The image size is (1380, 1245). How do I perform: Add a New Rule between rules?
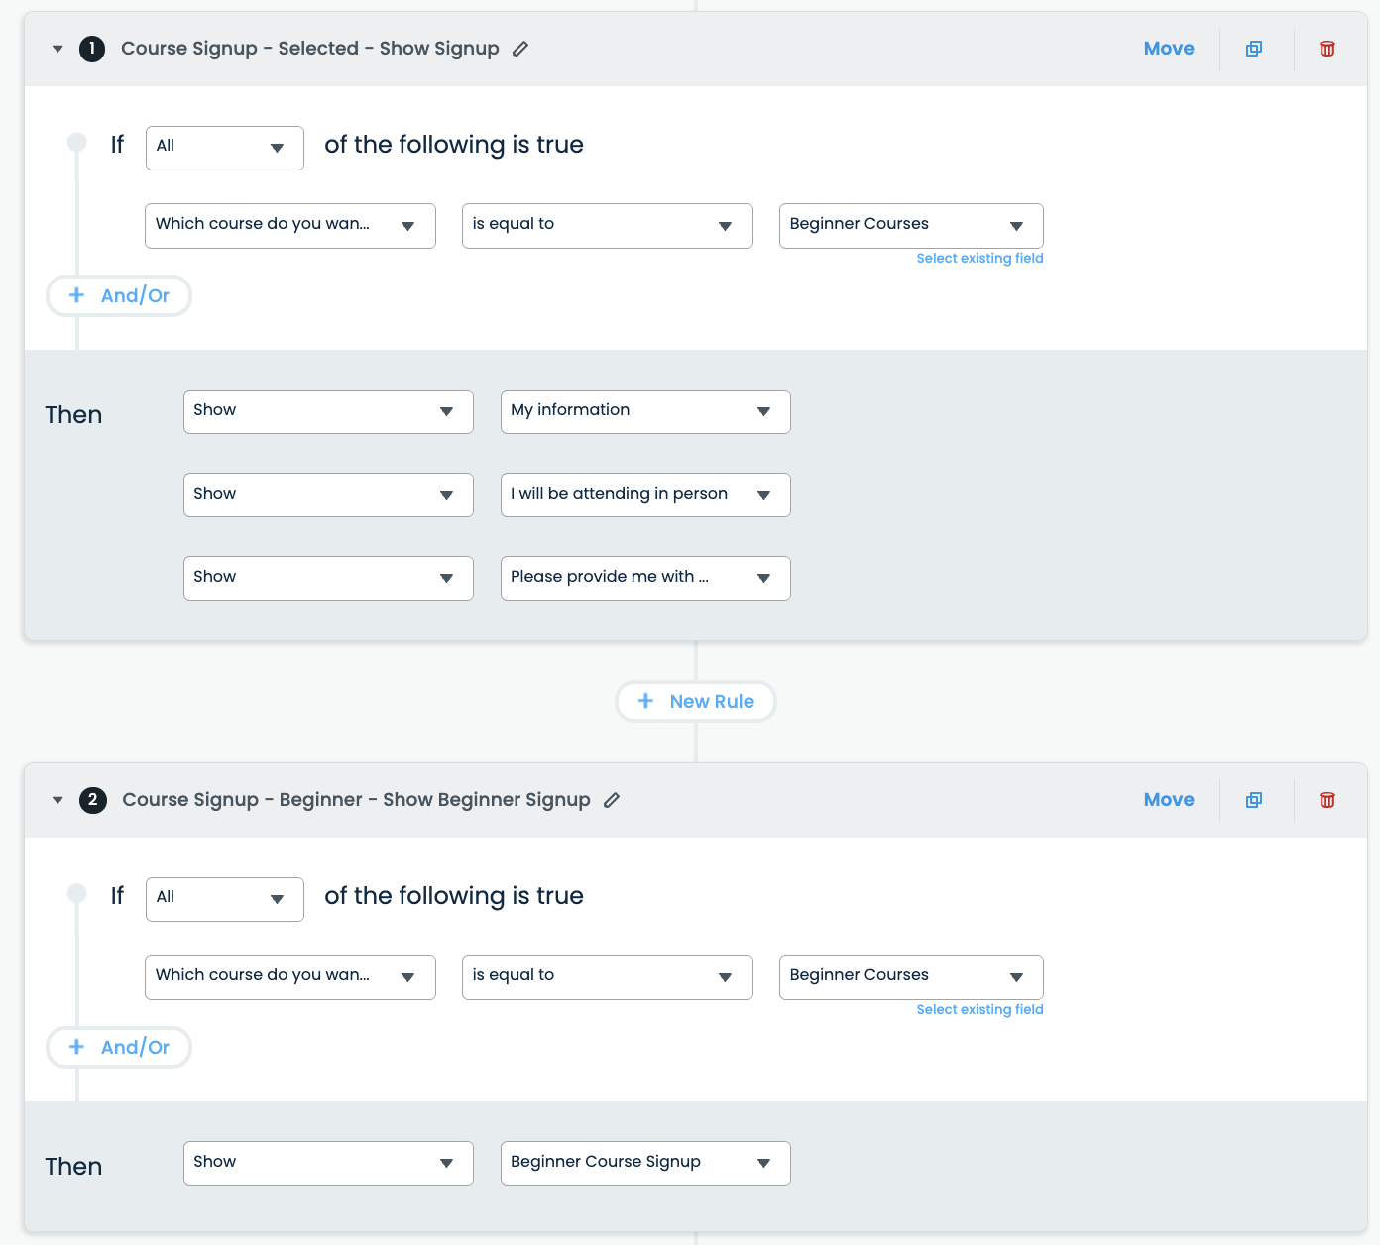pyautogui.click(x=696, y=702)
